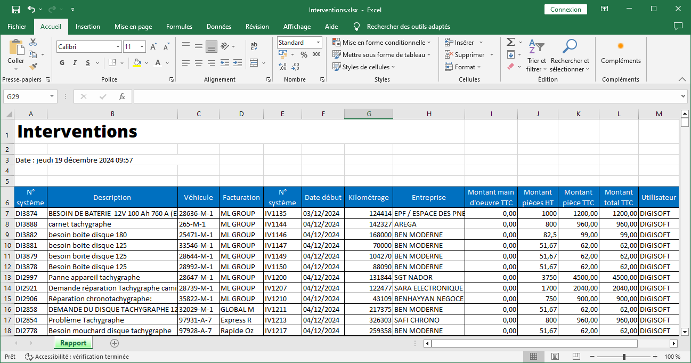Toggle underline S formatting
691x363 pixels.
[88, 63]
